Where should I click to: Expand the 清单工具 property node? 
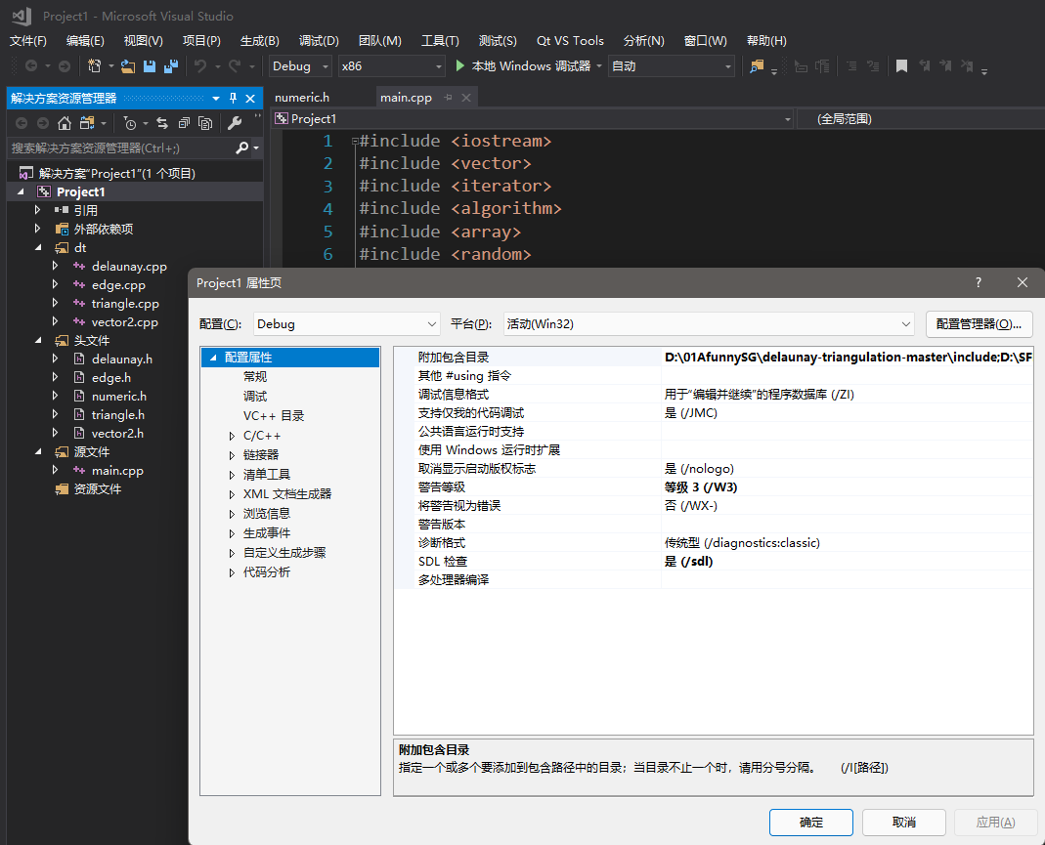(x=232, y=475)
